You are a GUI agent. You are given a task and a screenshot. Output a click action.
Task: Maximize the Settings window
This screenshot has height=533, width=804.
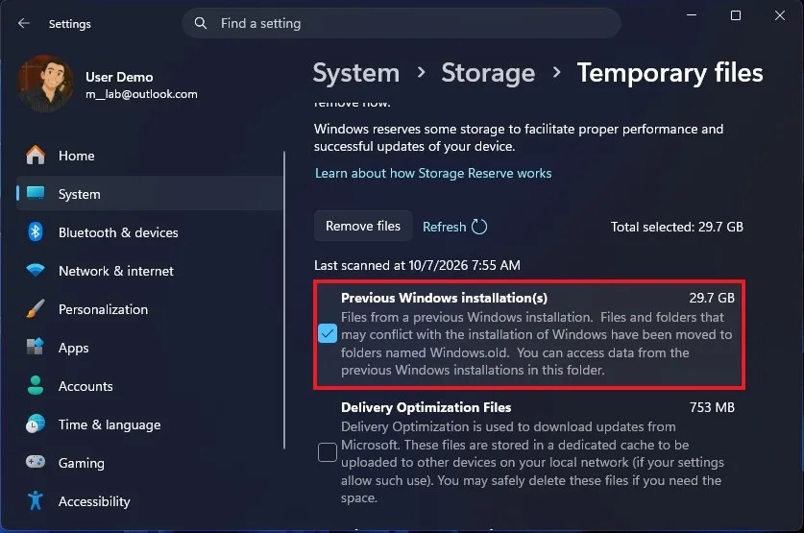(735, 15)
